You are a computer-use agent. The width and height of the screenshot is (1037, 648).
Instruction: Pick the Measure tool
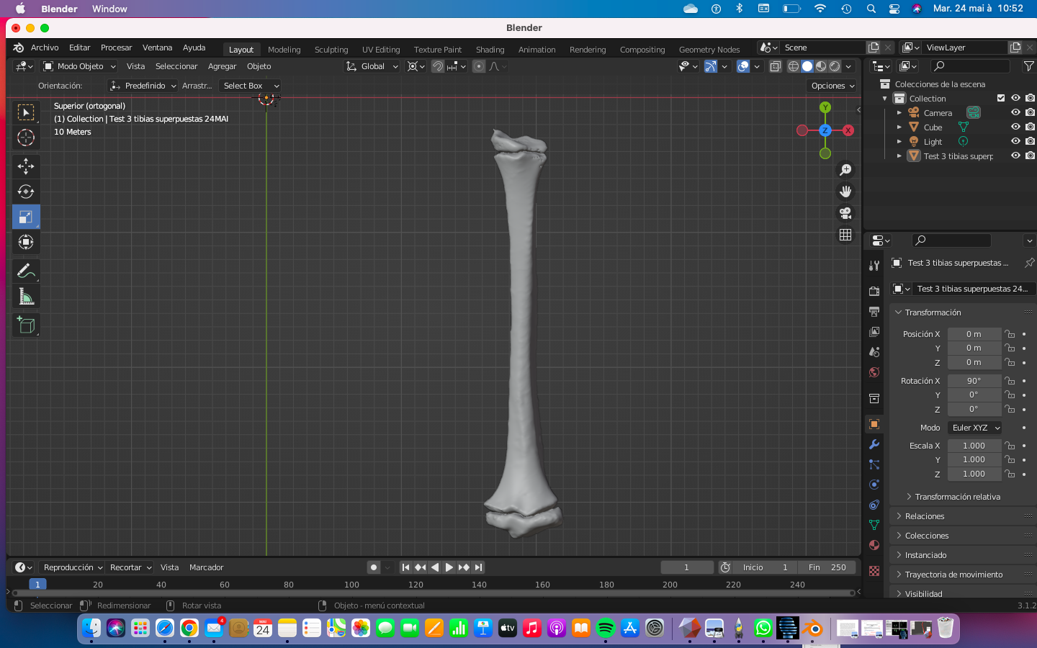pyautogui.click(x=26, y=296)
